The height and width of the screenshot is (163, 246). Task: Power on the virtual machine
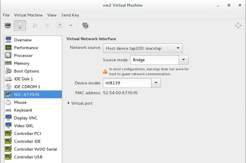(x=35, y=25)
